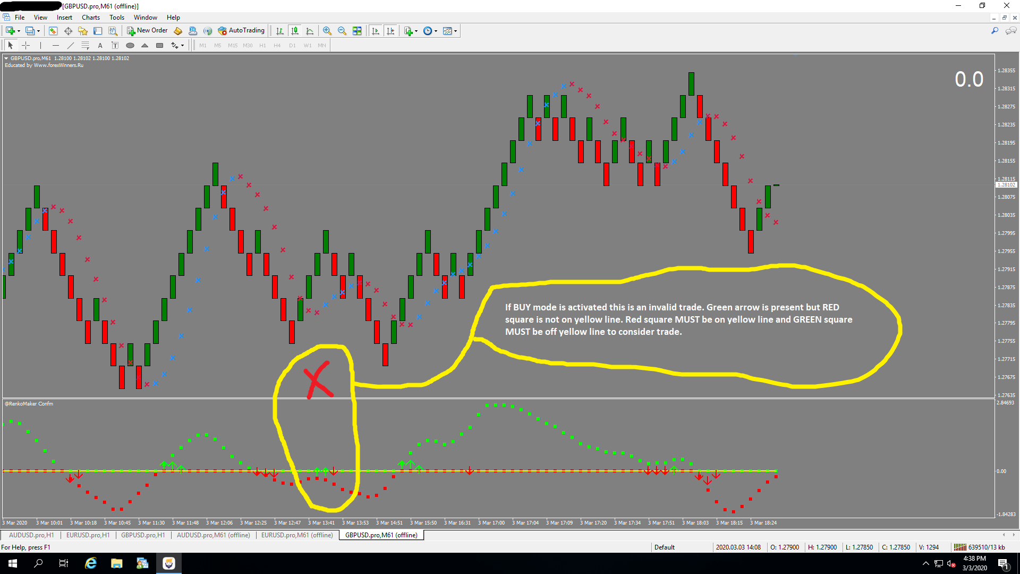Screen dimensions: 1020x574
Task: Zoom out of the chart
Action: coord(342,31)
